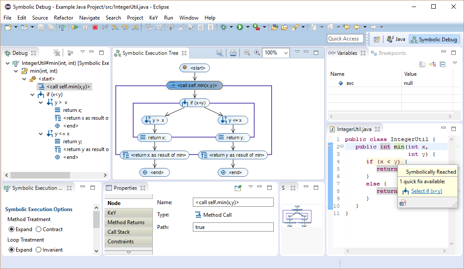Screen dimensions: 464x269
Task: Open the Refactor menu
Action: pos(63,18)
